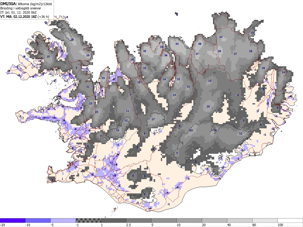Click the light lavender -5 to -1 legend swatch

[63, 220]
